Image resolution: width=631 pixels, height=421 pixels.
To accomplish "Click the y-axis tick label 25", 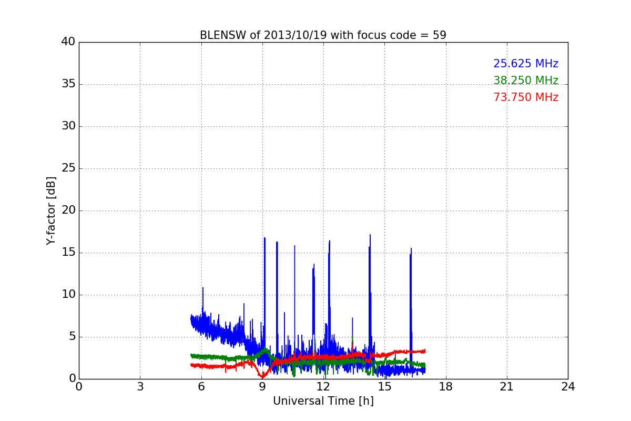I will coord(68,168).
